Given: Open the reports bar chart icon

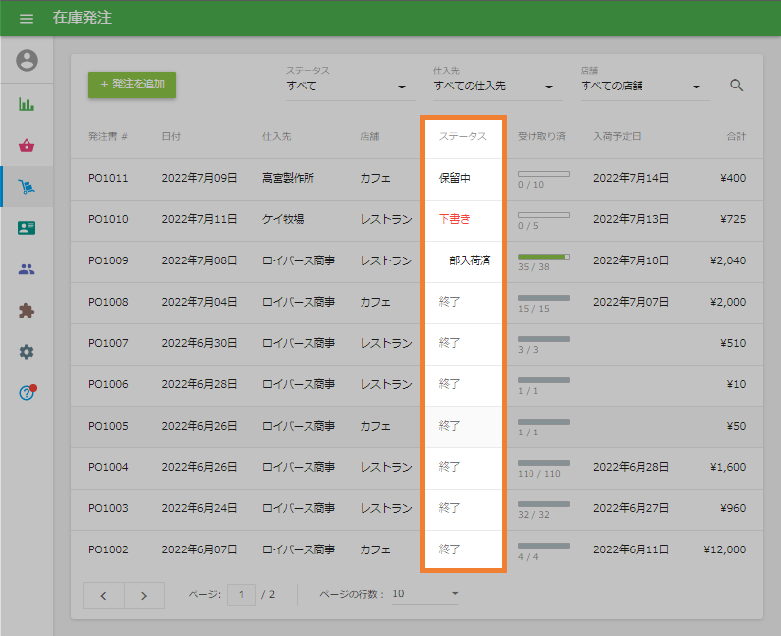Looking at the screenshot, I should (27, 104).
